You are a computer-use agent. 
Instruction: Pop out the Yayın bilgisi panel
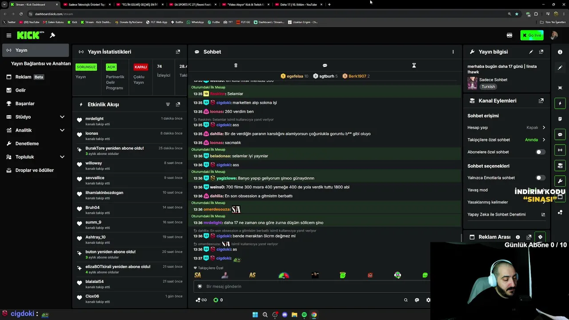pyautogui.click(x=541, y=52)
